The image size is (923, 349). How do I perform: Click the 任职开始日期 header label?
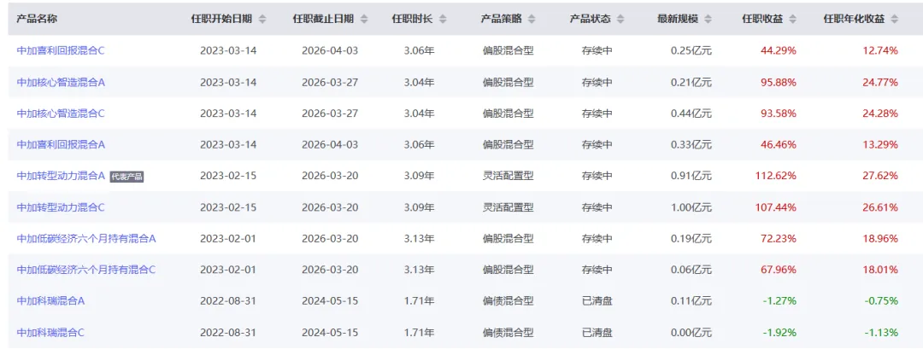[222, 19]
